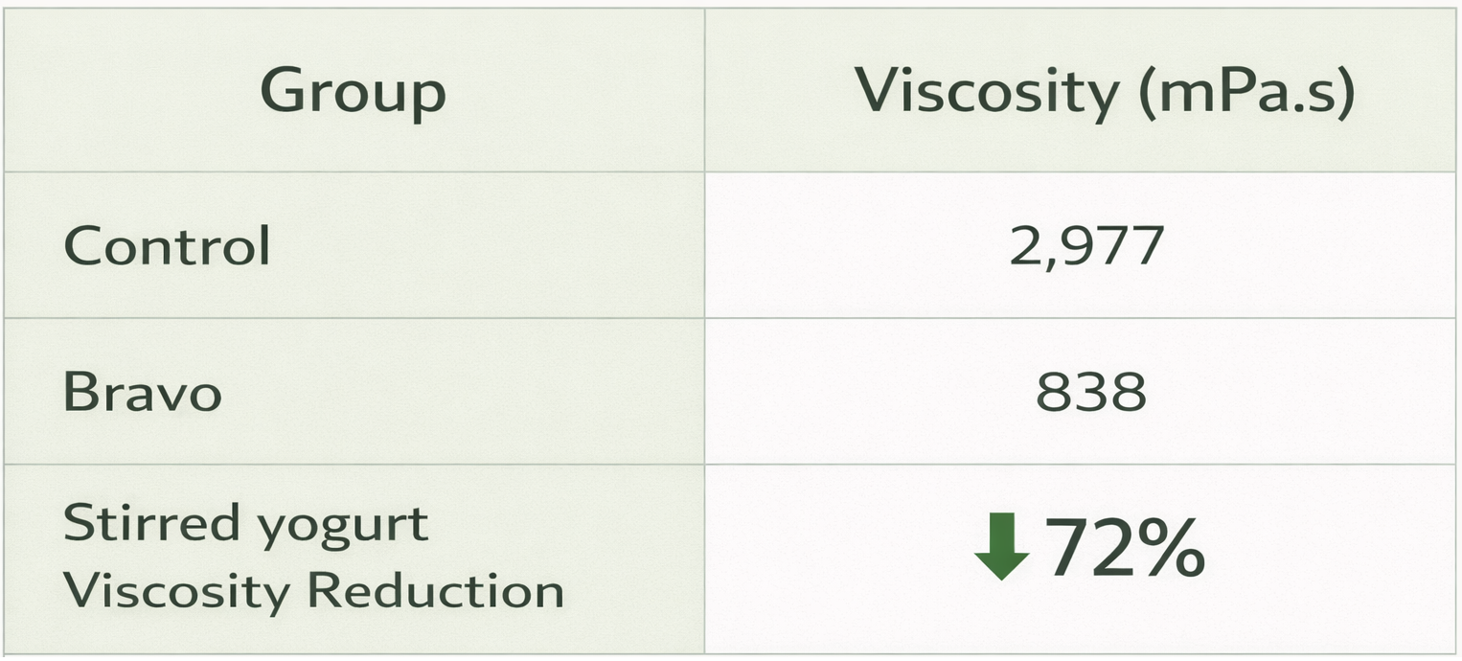Click the 838 viscosity value

pyautogui.click(x=1090, y=393)
